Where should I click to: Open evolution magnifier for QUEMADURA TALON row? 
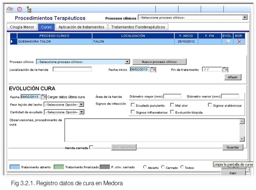pyautogui.click(x=227, y=42)
